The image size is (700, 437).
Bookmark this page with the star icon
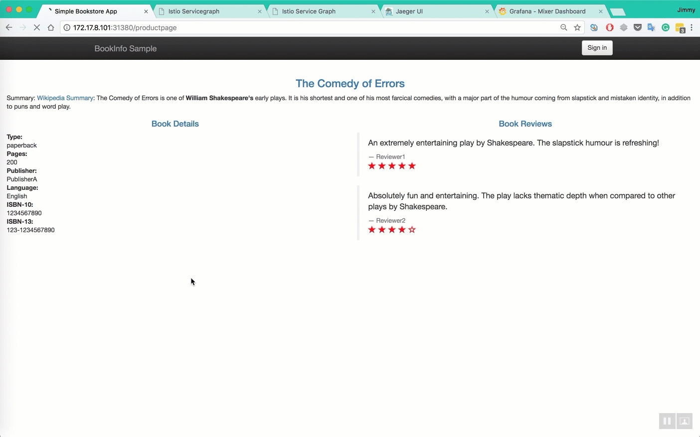point(577,27)
